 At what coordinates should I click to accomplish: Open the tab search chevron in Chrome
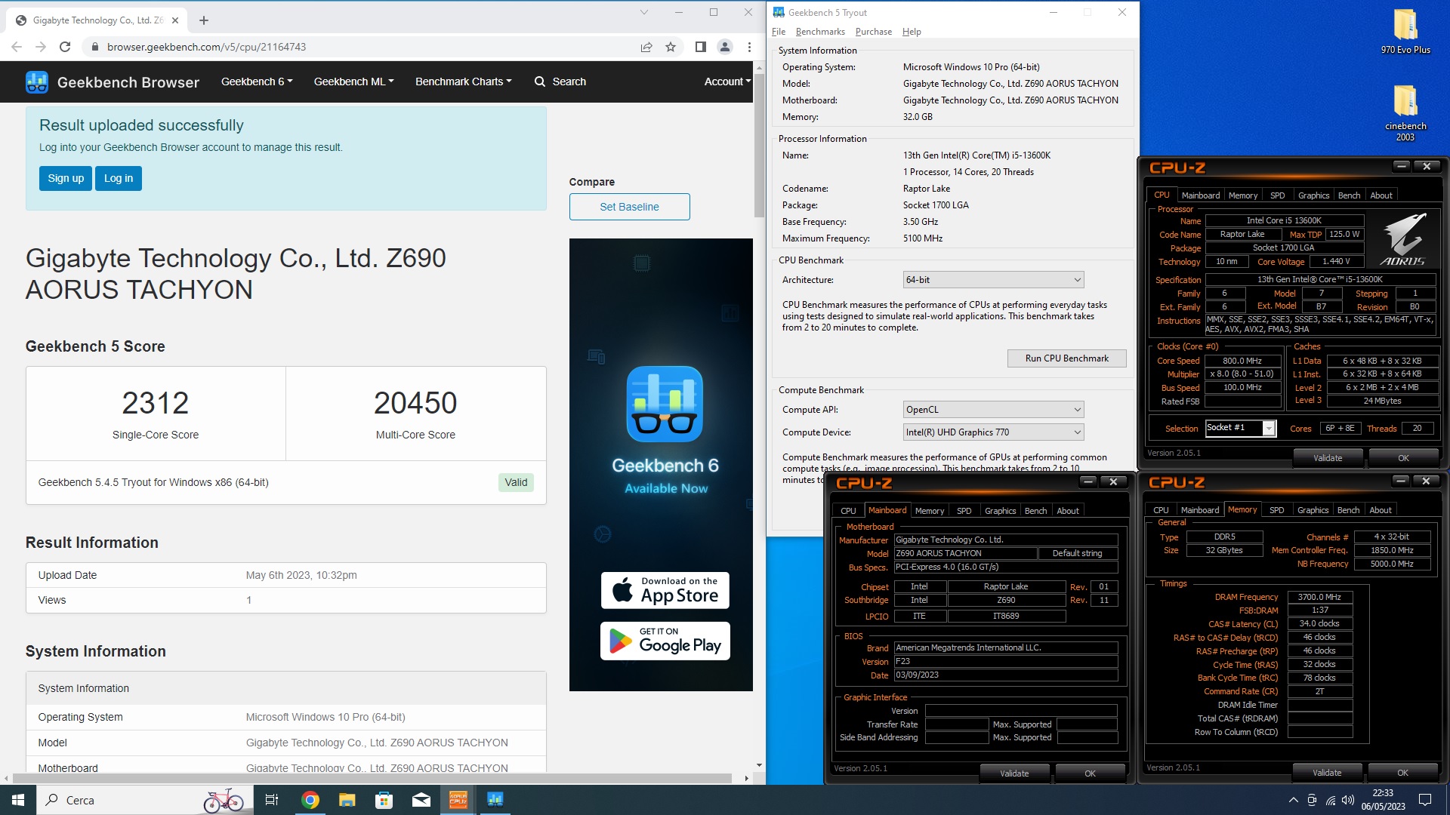click(643, 12)
